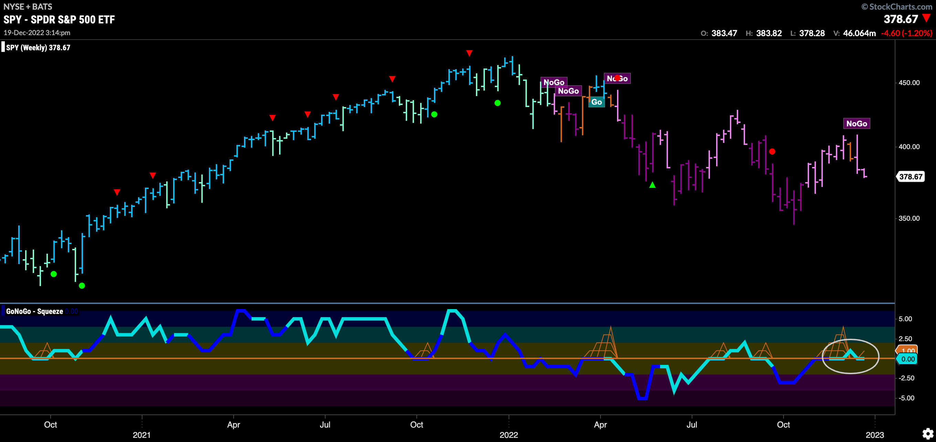The height and width of the screenshot is (442, 936).
Task: Click the NoGo label with red dot overlay
Action: pos(617,78)
